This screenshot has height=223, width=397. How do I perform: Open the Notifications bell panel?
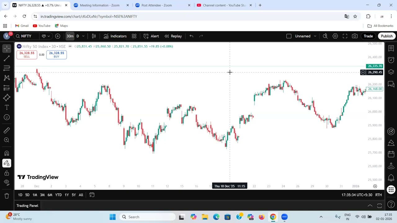coord(391,178)
